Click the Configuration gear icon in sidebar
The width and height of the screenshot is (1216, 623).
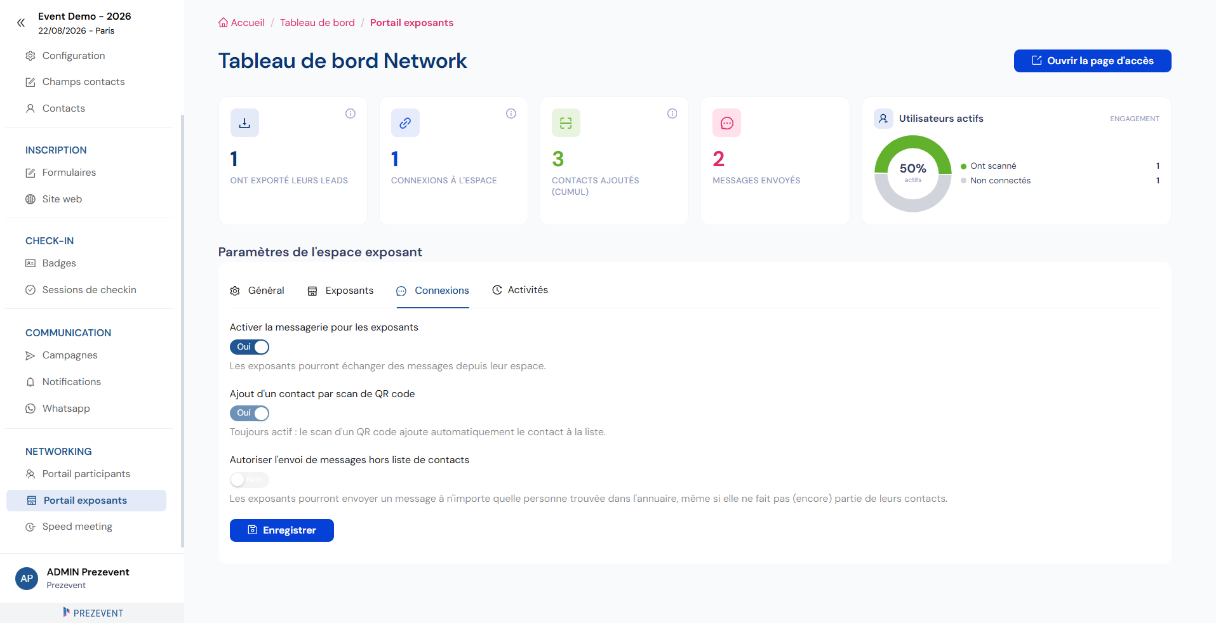click(x=30, y=56)
